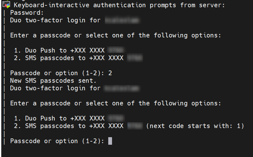Click the second Duo Push to +XXX option
The width and height of the screenshot is (253, 157).
[69, 118]
